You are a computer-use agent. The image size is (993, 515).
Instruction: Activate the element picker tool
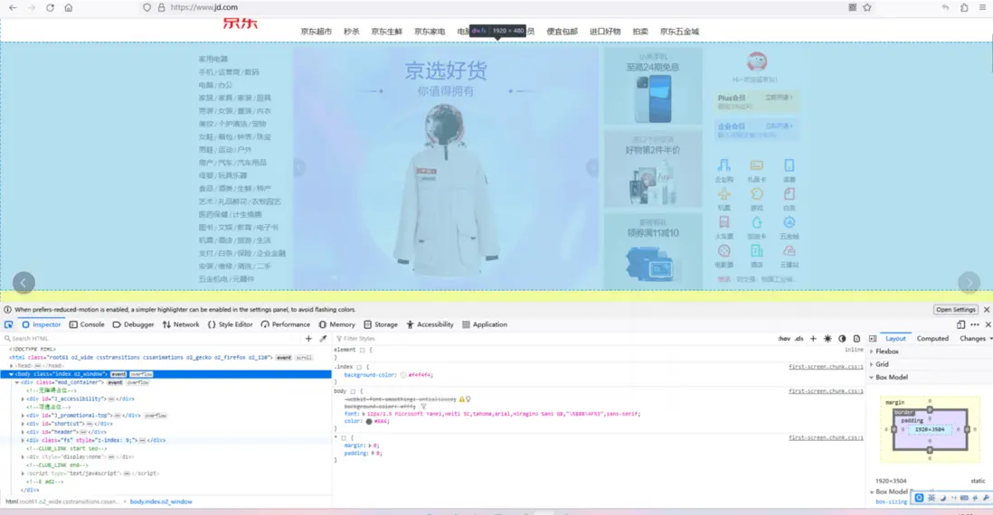9,324
